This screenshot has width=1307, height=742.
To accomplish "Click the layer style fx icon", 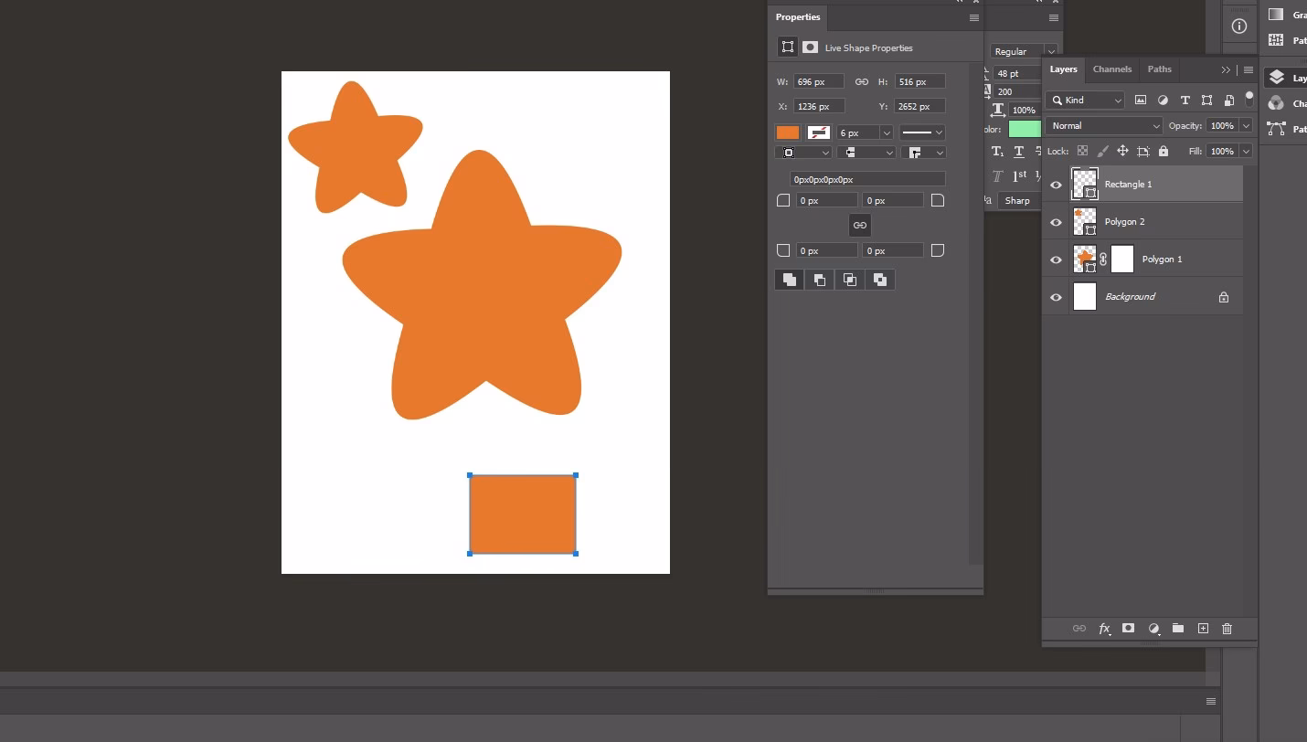I will click(1104, 629).
